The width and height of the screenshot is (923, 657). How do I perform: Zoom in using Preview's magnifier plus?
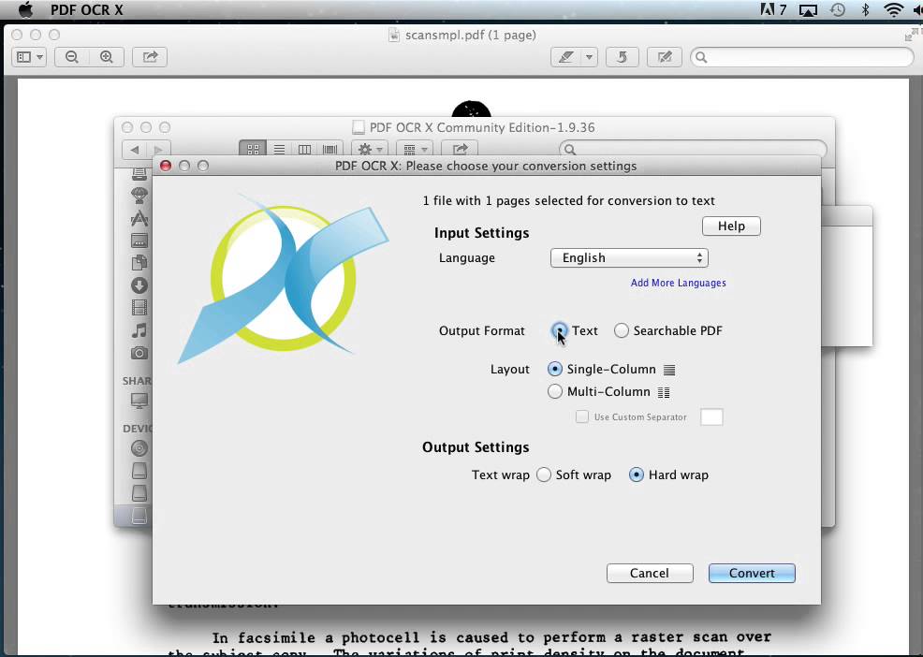coord(107,57)
